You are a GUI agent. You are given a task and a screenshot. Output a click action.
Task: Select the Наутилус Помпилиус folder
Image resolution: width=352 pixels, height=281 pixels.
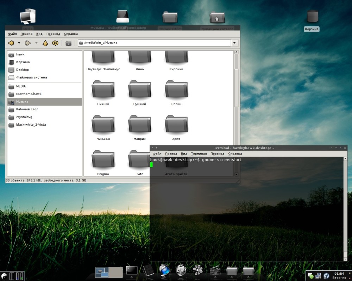[103, 60]
